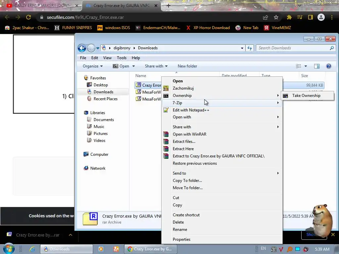Click the Explorer Back arrow button
This screenshot has height=254, width=339.
[82, 48]
